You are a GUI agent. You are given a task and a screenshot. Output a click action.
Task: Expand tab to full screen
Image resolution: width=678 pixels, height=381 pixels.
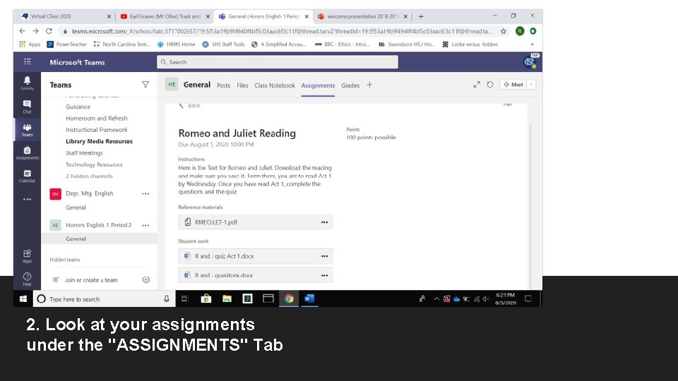pyautogui.click(x=477, y=85)
